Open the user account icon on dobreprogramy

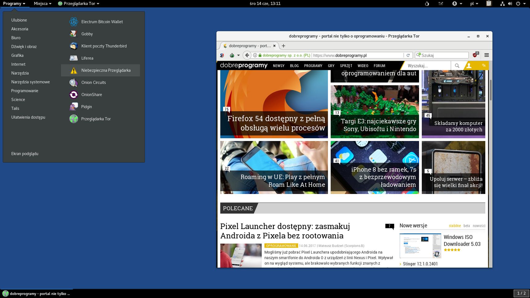click(x=469, y=66)
